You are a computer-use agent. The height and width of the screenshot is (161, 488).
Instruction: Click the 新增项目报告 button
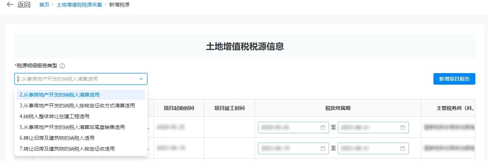pyautogui.click(x=454, y=79)
